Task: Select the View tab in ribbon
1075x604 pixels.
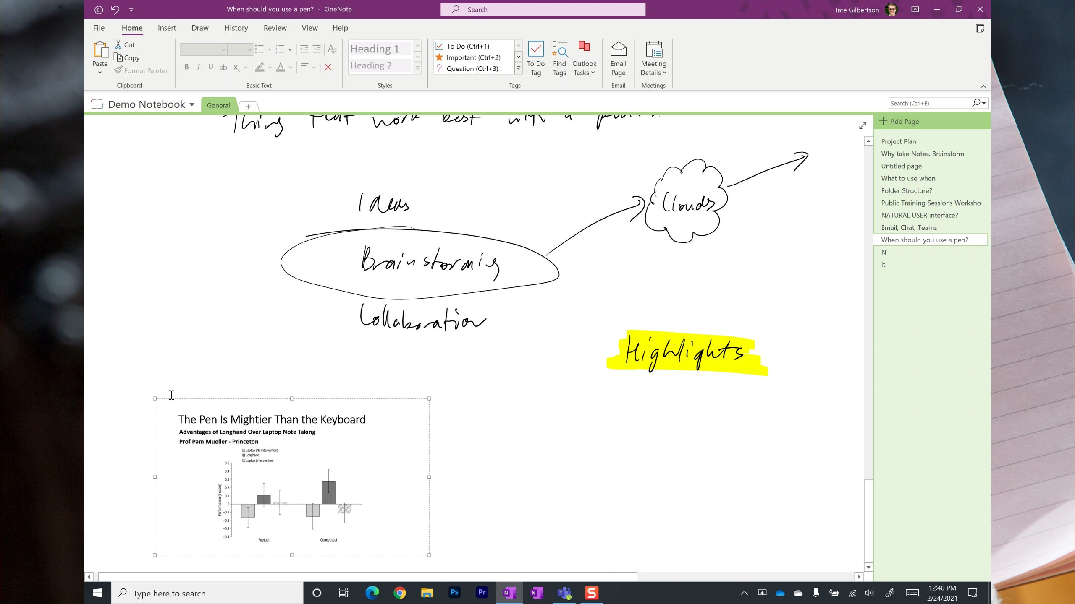Action: [x=309, y=27]
